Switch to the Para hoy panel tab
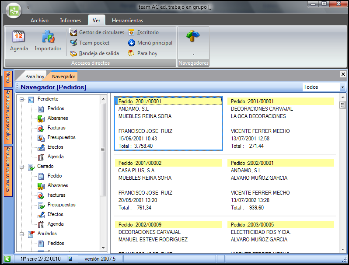349x265 pixels. click(33, 77)
